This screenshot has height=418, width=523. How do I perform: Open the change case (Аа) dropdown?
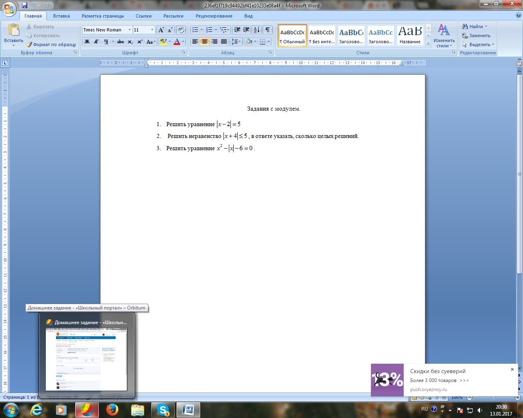[151, 42]
